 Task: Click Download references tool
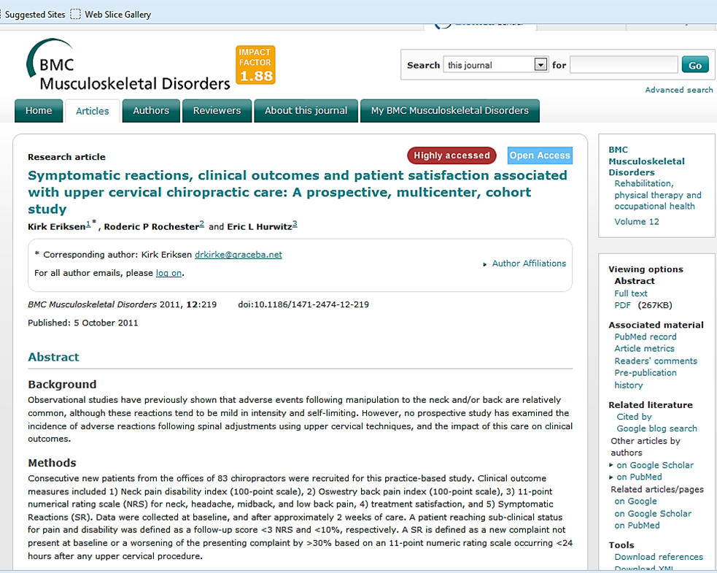[659, 557]
